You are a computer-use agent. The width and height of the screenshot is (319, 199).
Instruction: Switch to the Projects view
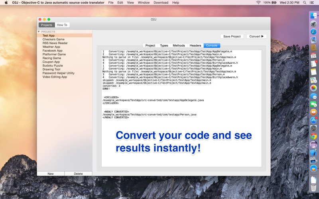click(47, 25)
